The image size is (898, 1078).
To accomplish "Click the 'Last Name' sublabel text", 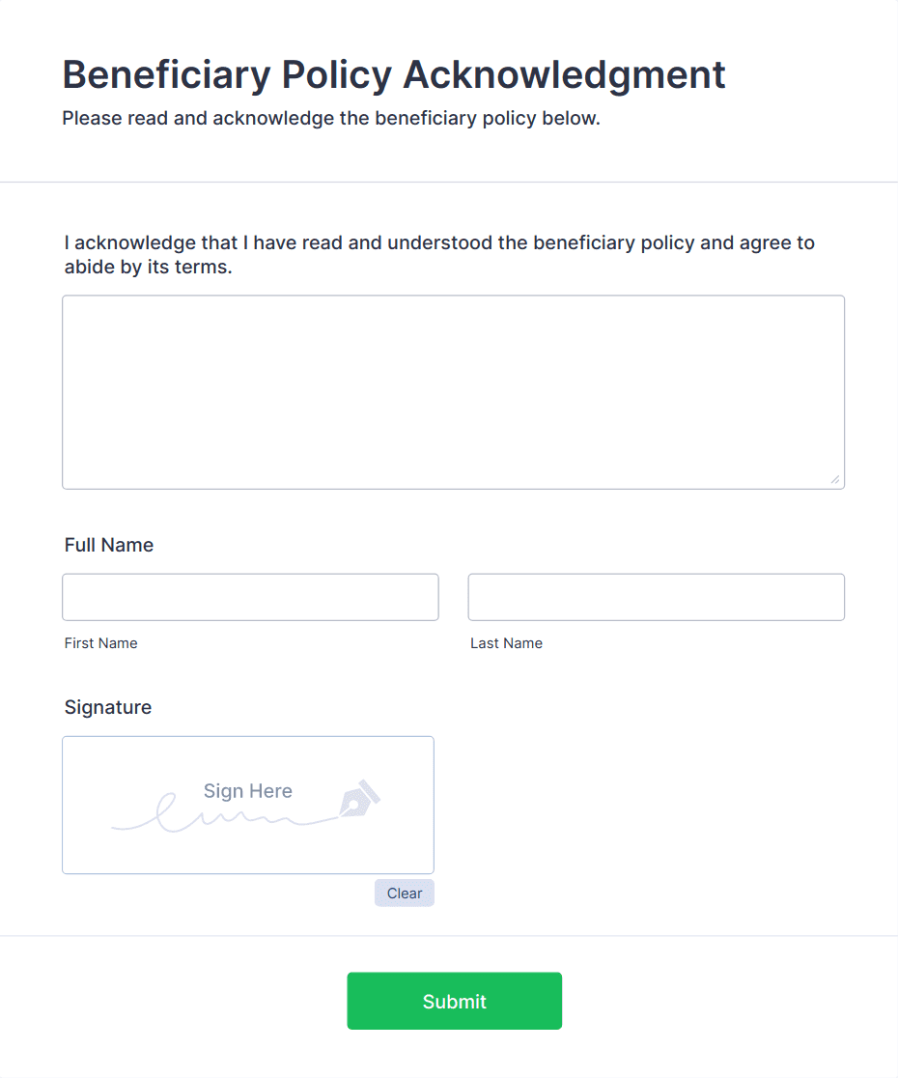I will tap(506, 642).
